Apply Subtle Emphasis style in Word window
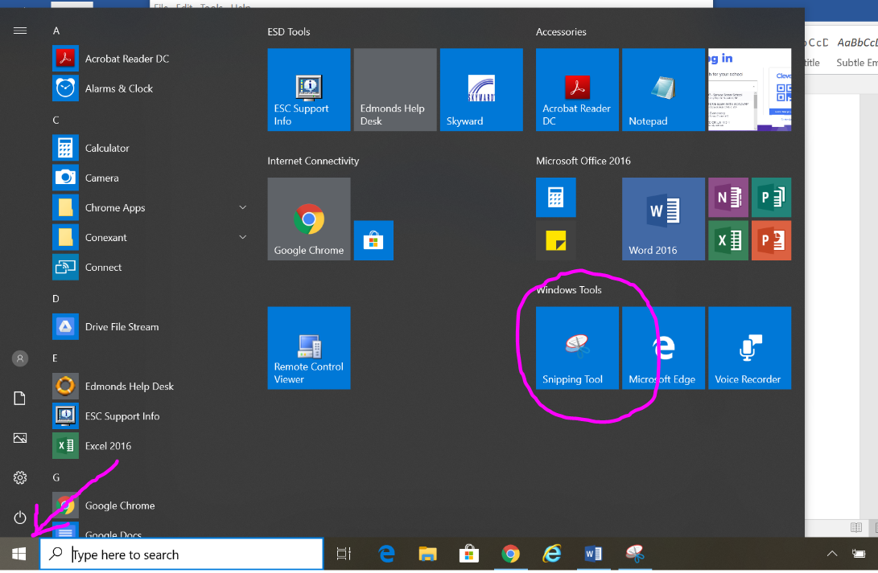Viewport: 878px width, 573px height. coord(857,52)
